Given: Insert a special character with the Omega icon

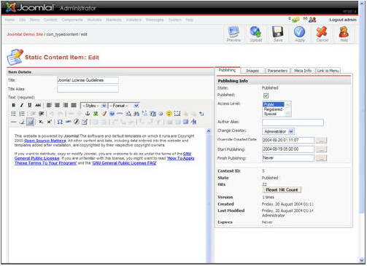Looking at the screenshot, I should click(x=60, y=122).
